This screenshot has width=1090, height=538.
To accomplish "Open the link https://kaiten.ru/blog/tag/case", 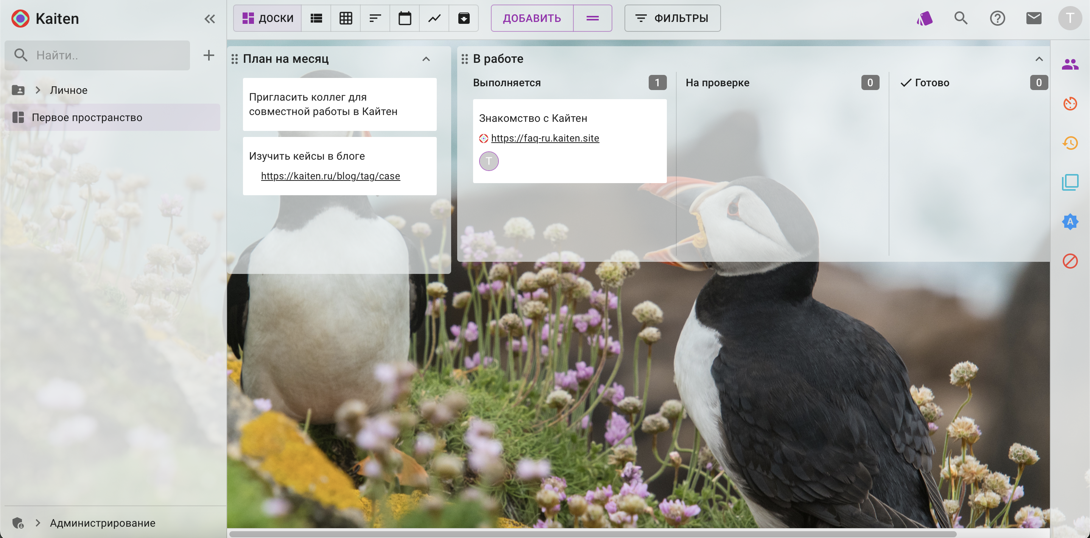I will (x=330, y=176).
